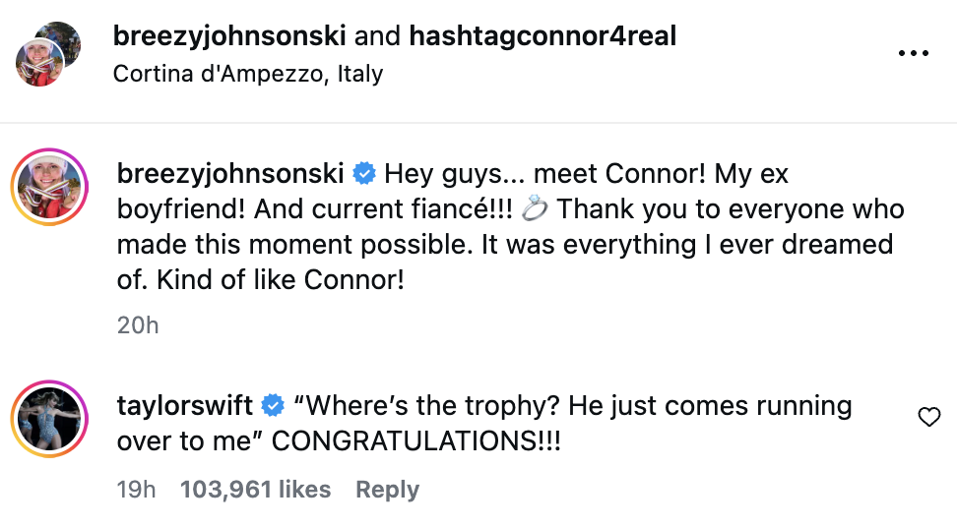View the 103,961 likes list
Screen dimensions: 957x527
(256, 490)
